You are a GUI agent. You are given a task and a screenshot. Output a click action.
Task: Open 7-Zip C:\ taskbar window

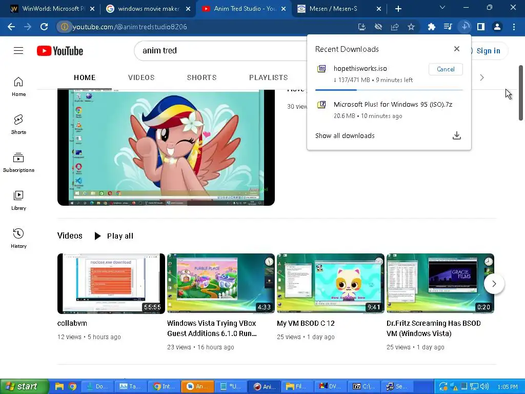click(364, 386)
